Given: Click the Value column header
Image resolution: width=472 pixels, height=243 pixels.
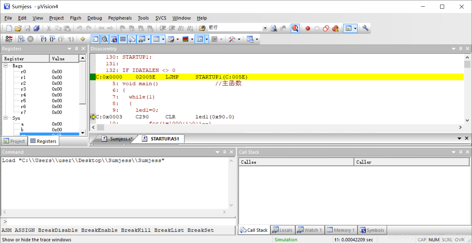Looking at the screenshot, I should click(x=64, y=58).
